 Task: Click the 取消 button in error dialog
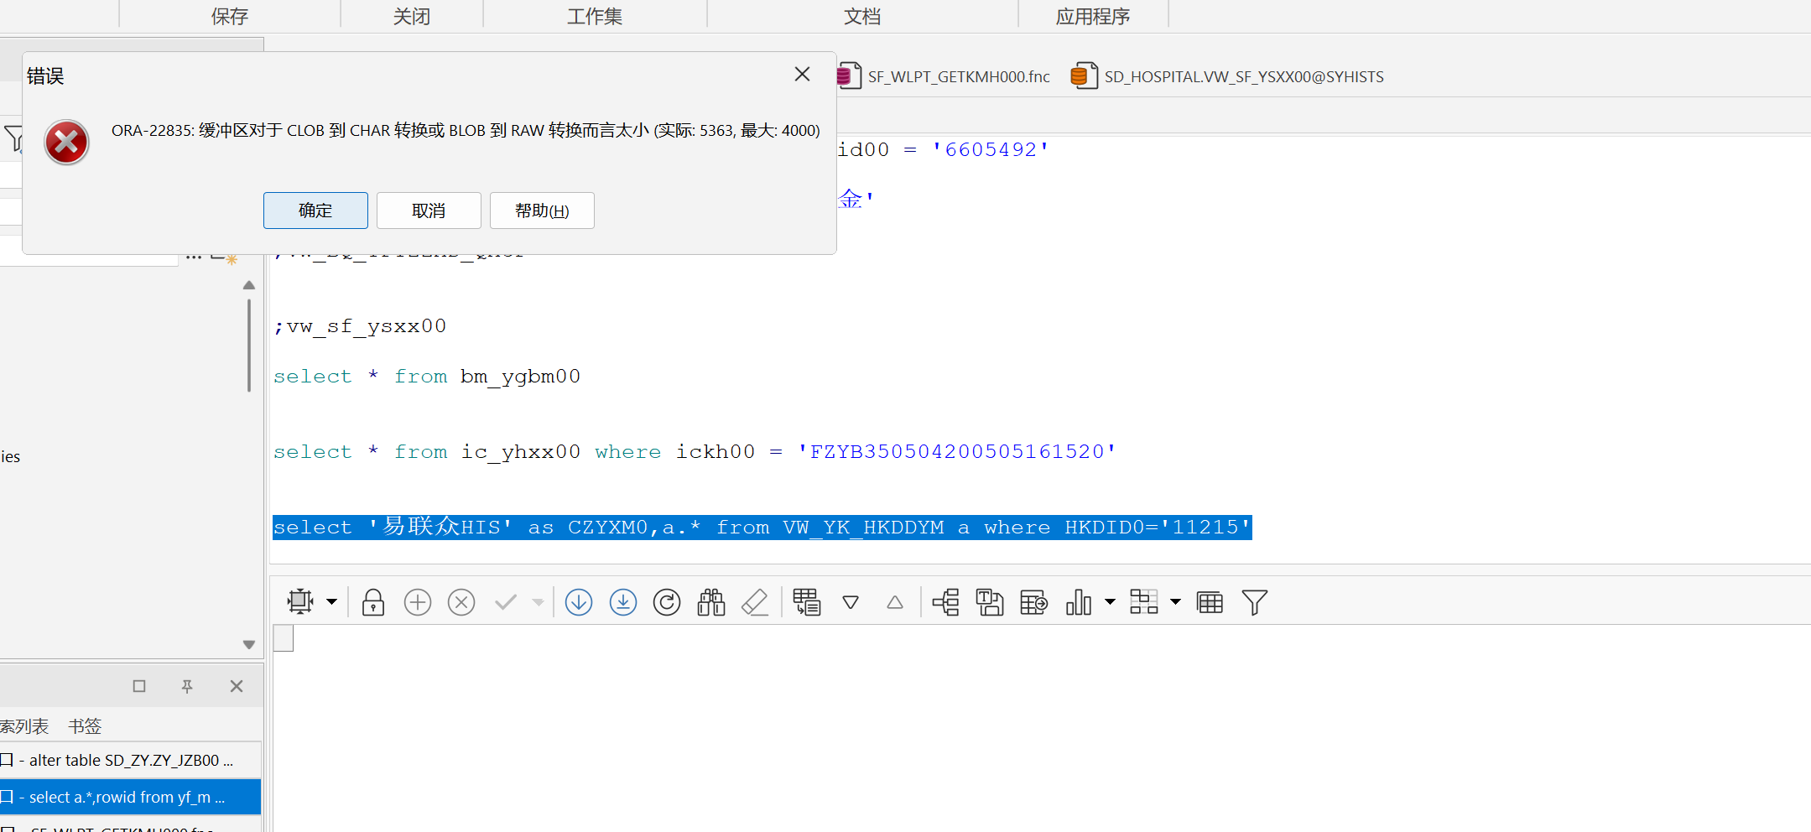(x=429, y=211)
